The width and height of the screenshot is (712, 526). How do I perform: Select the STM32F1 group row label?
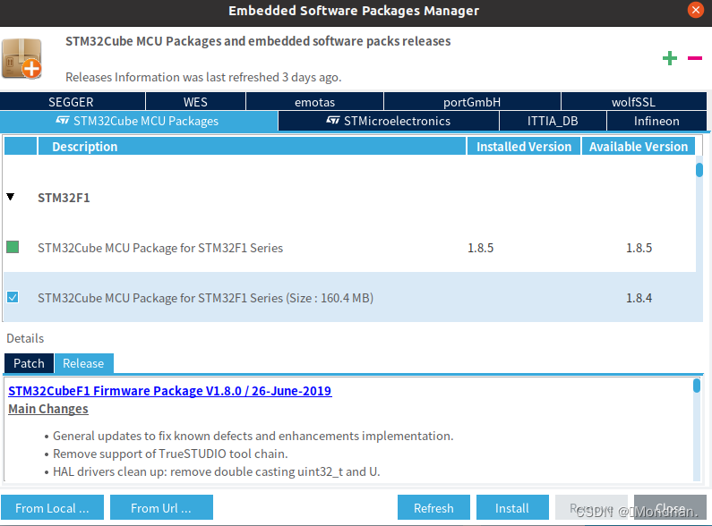point(64,198)
